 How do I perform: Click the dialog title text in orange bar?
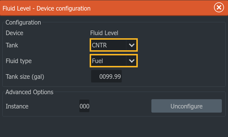point(46,8)
